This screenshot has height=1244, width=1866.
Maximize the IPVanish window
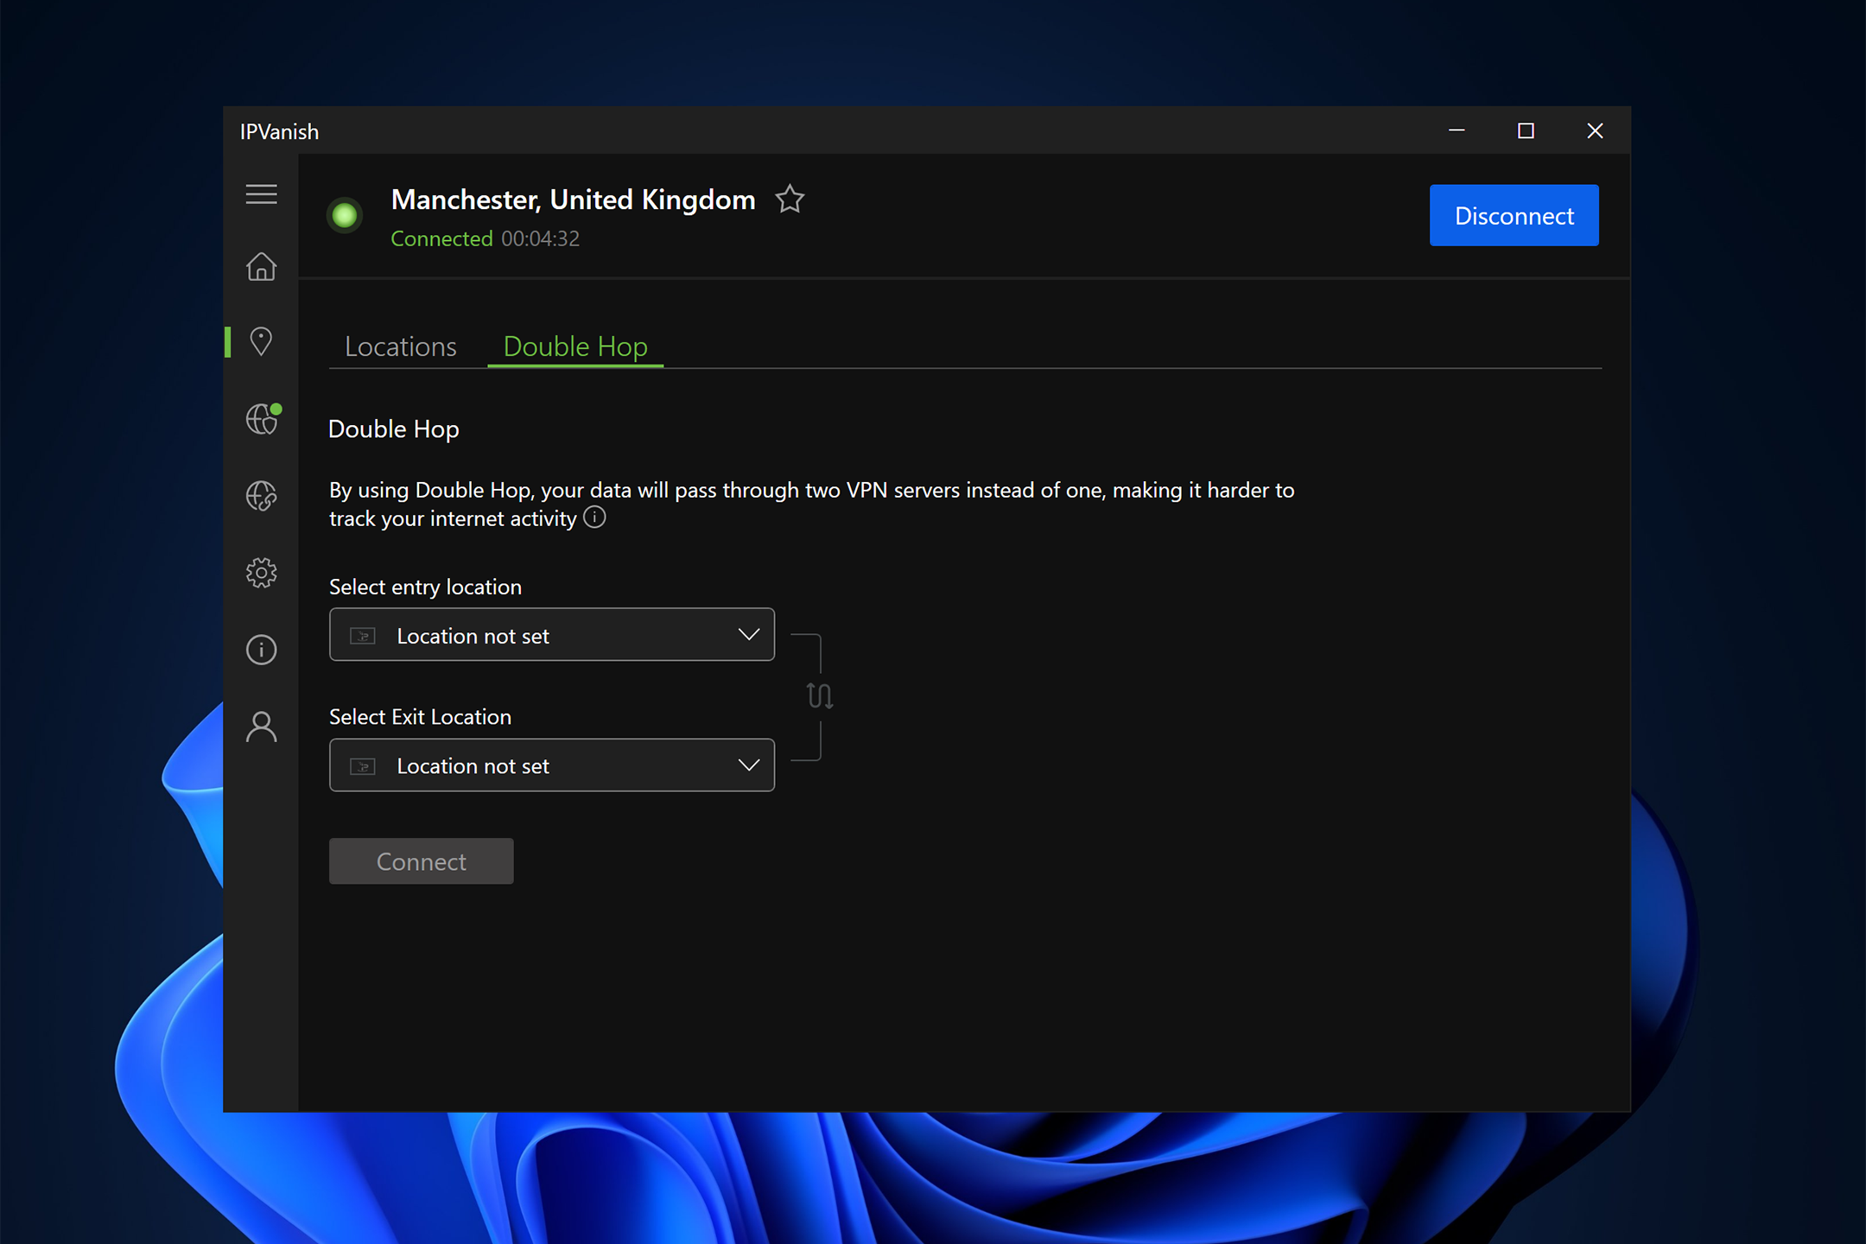(x=1526, y=130)
